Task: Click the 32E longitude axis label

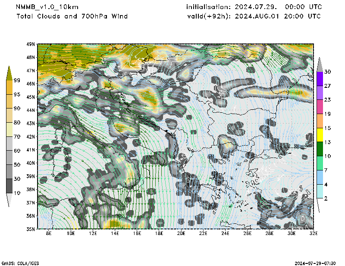Action: tap(314, 233)
